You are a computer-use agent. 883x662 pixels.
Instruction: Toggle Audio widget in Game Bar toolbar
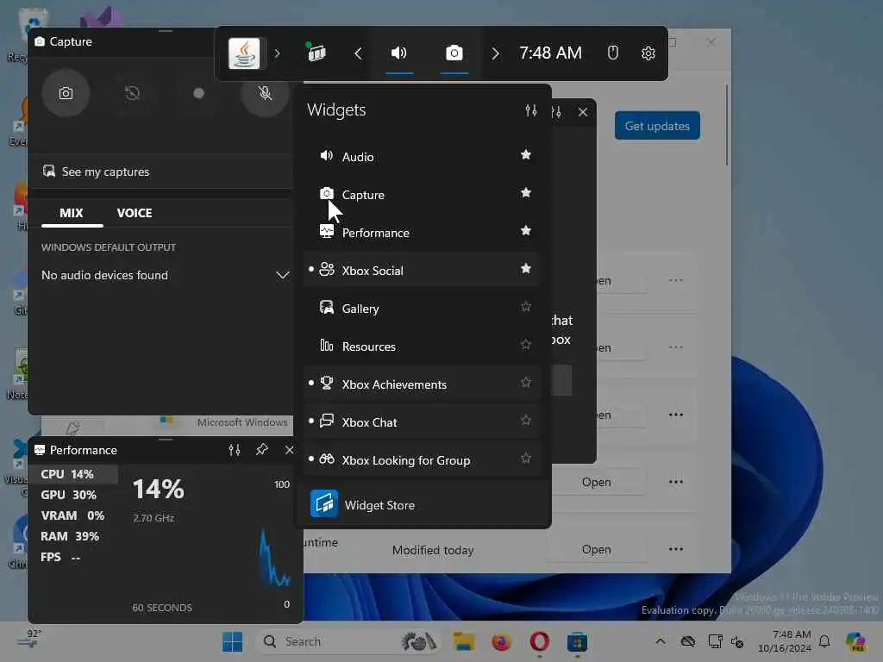398,53
